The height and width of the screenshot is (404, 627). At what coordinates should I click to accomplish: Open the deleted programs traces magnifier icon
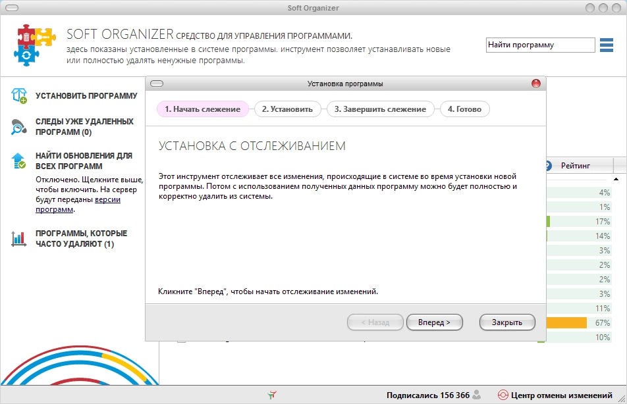19,127
